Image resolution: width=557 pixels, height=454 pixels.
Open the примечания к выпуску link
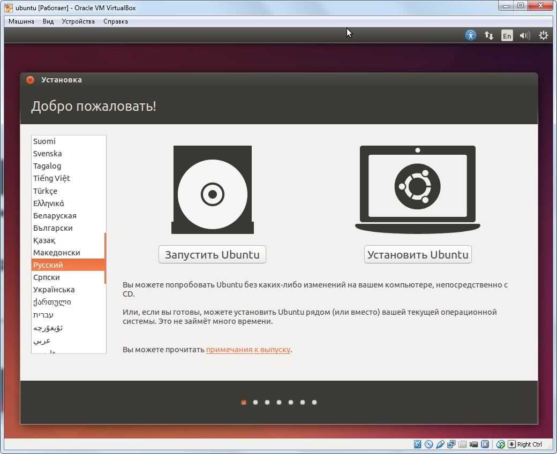[x=248, y=350]
